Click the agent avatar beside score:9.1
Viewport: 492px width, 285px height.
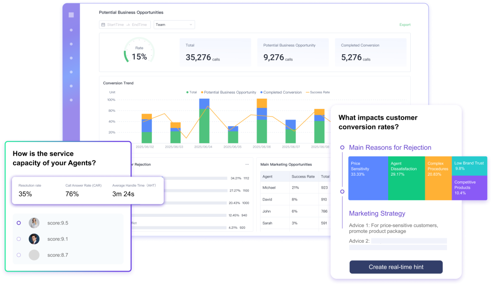[x=34, y=239]
